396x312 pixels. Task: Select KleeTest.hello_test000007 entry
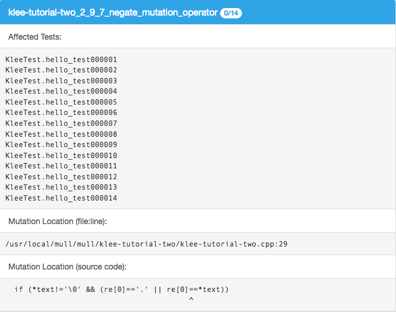pyautogui.click(x=61, y=123)
